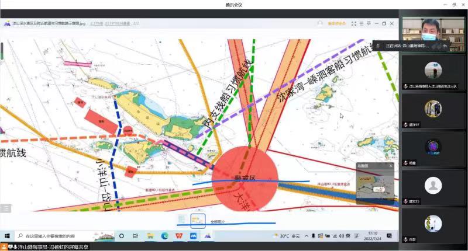Open Task View from the taskbar
The width and height of the screenshot is (468, 251).
(x=136, y=236)
